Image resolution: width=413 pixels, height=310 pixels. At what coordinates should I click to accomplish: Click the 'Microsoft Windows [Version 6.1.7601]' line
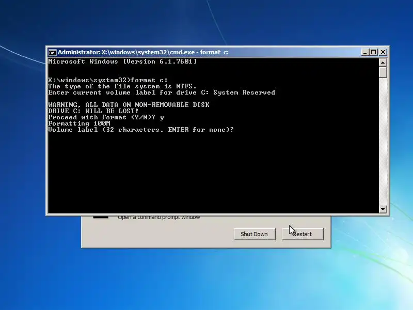coord(123,61)
